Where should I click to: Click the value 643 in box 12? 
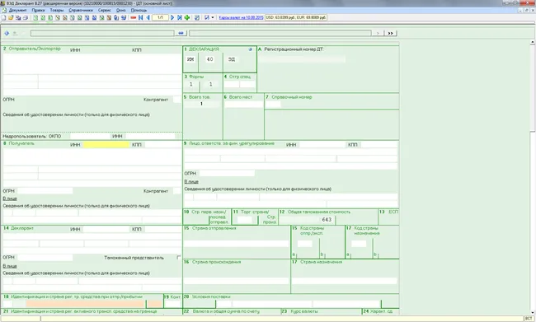[x=327, y=220]
